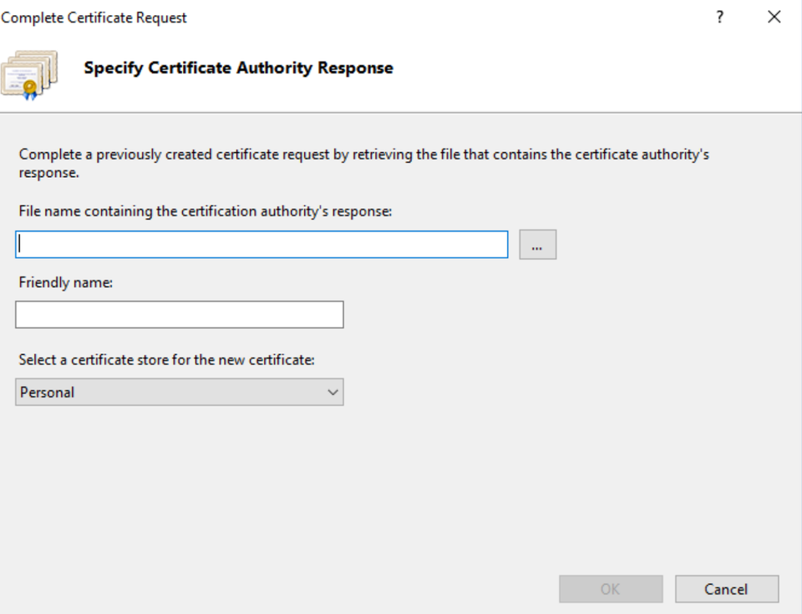Focus the Friendly name text box
The width and height of the screenshot is (802, 614).
point(178,314)
